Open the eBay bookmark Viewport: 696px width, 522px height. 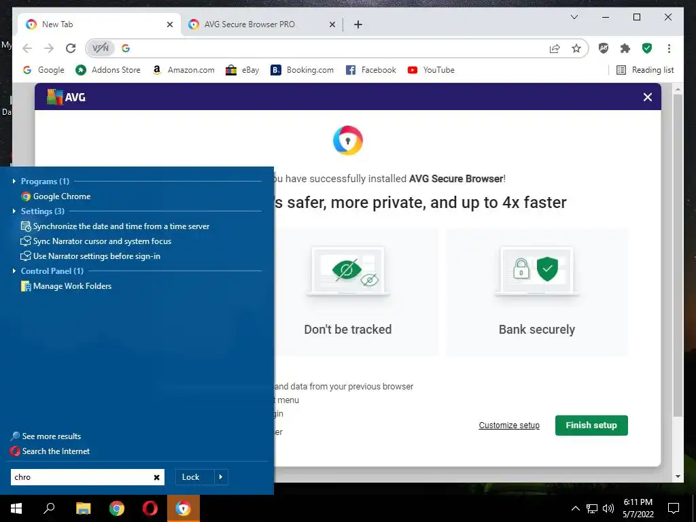pyautogui.click(x=243, y=70)
